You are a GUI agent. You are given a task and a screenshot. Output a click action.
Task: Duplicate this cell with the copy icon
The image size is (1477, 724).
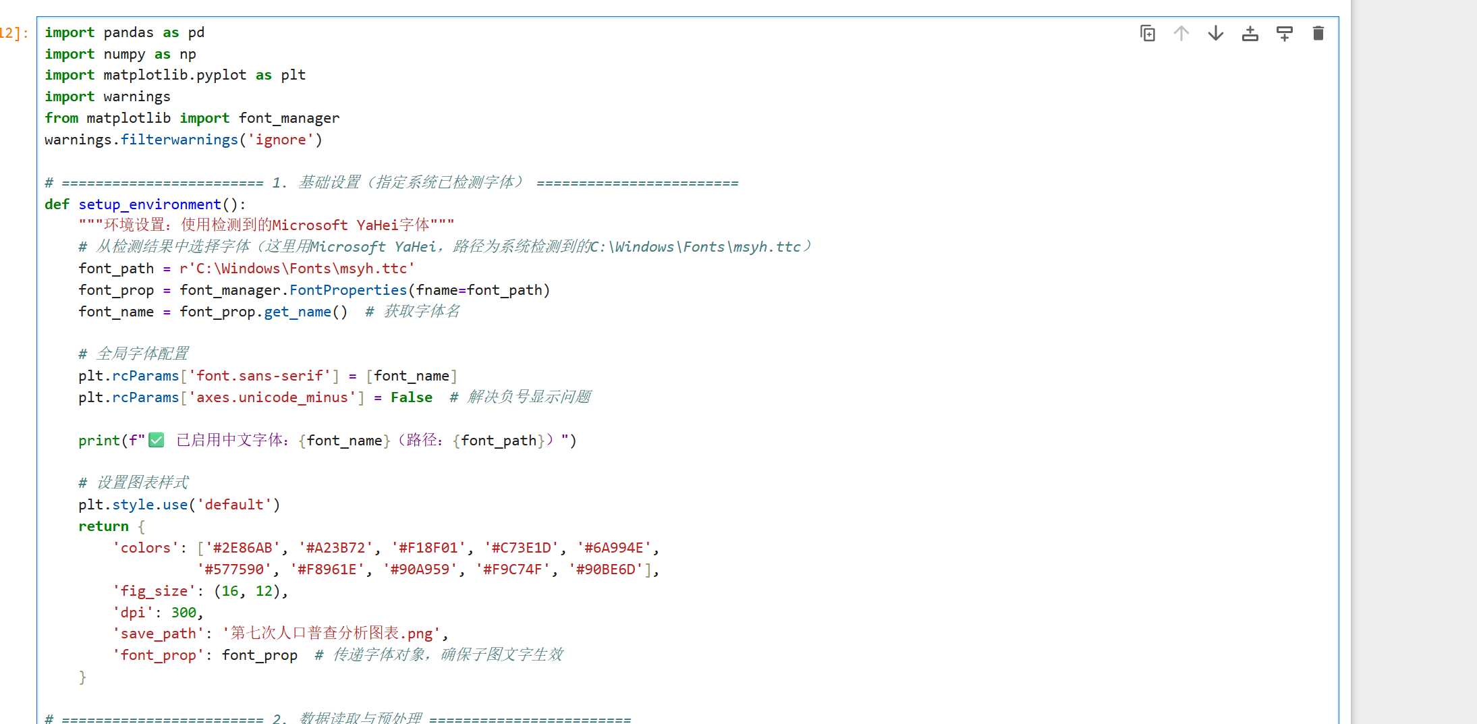click(1147, 33)
